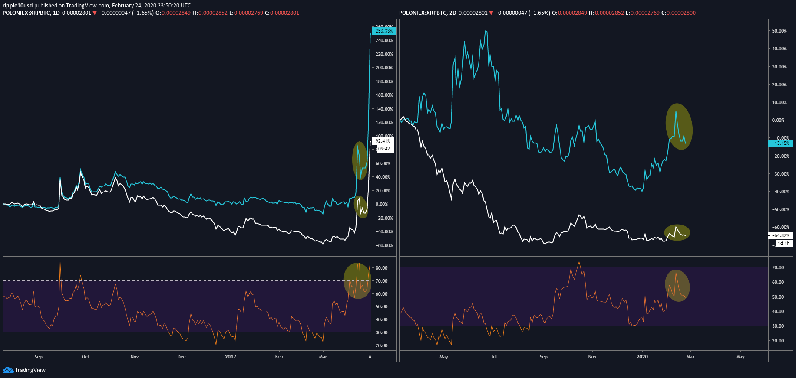Click the Nov label on the 2D chart
This screenshot has width=796, height=378.
tap(592, 357)
